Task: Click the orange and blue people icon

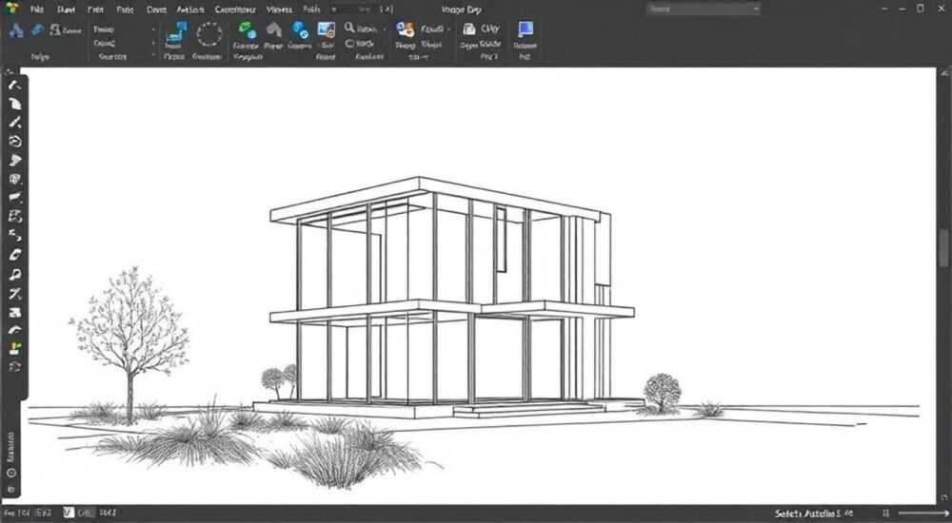Action: coord(405,29)
